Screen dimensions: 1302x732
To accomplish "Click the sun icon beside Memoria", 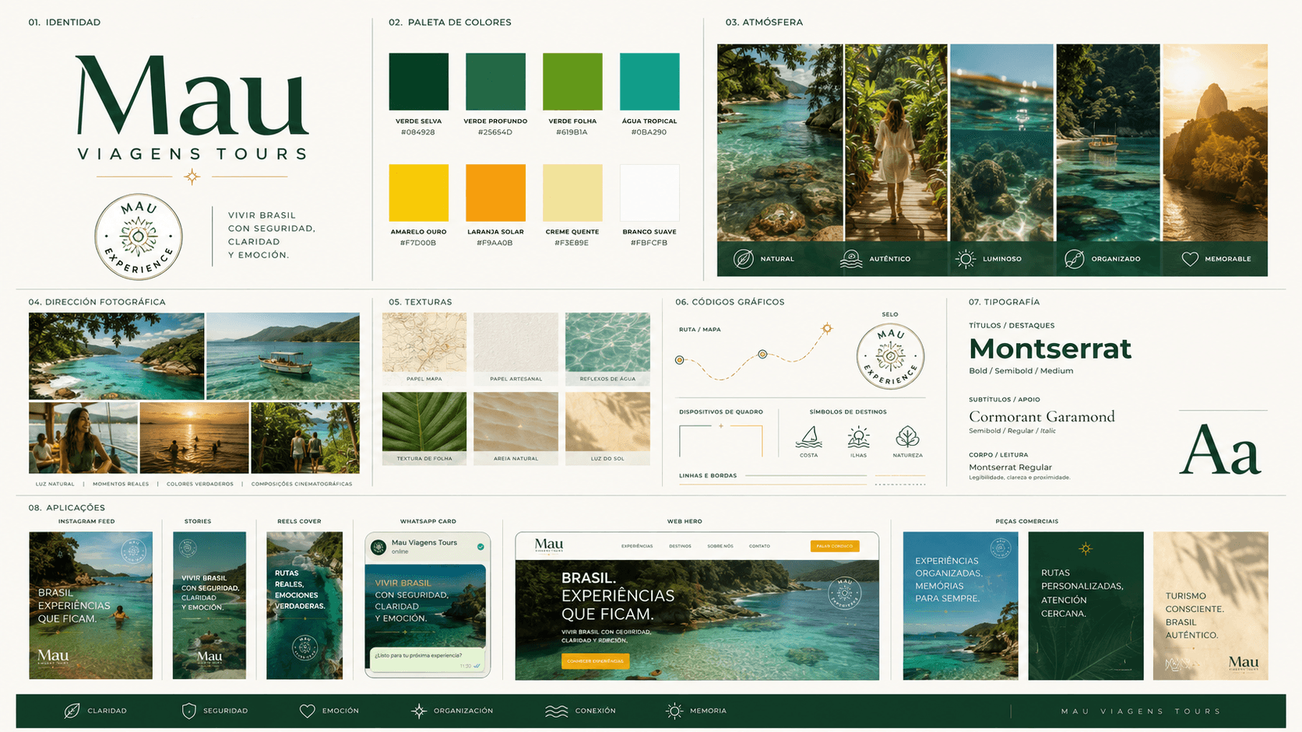I will [674, 710].
